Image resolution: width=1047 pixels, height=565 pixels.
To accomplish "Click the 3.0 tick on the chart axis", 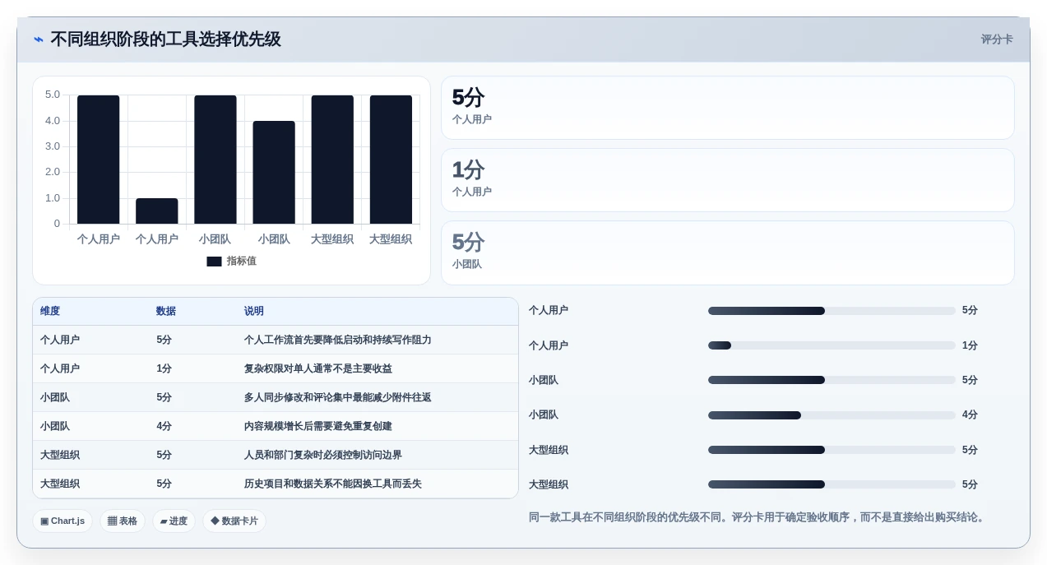I will tap(53, 146).
